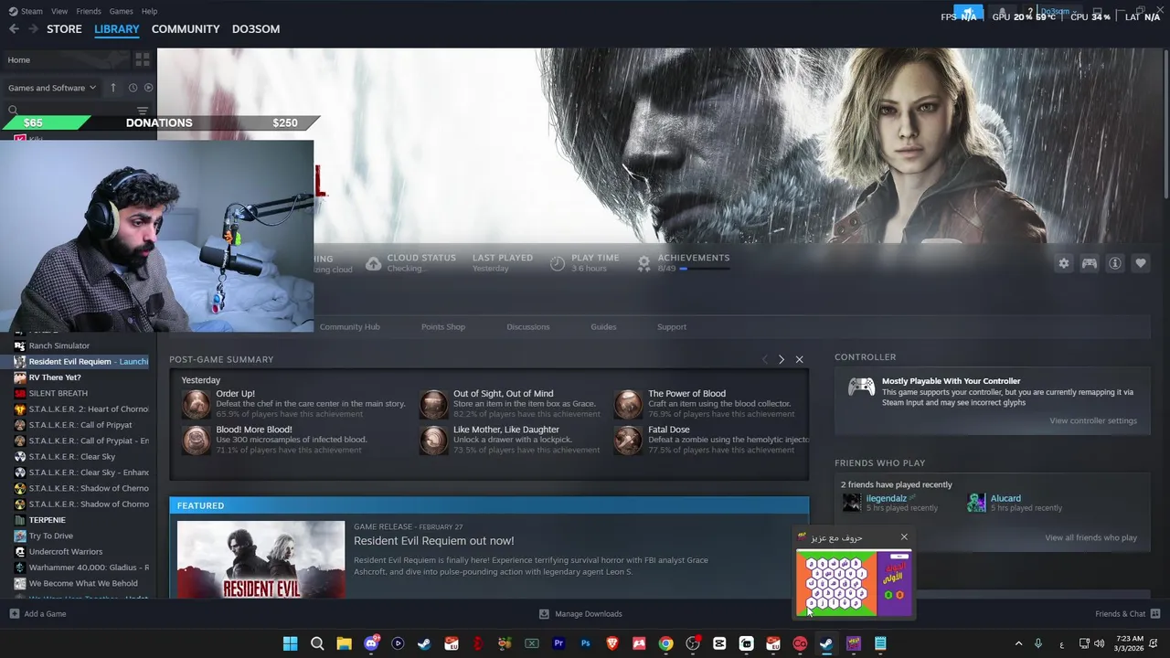Viewport: 1170px width, 658px height.
Task: Open the announcements megaphone button
Action: click(x=969, y=13)
